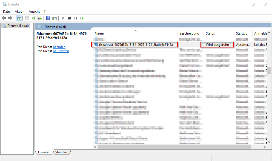Open Help with the question mark icon
The width and height of the screenshot is (272, 161).
(48, 18)
